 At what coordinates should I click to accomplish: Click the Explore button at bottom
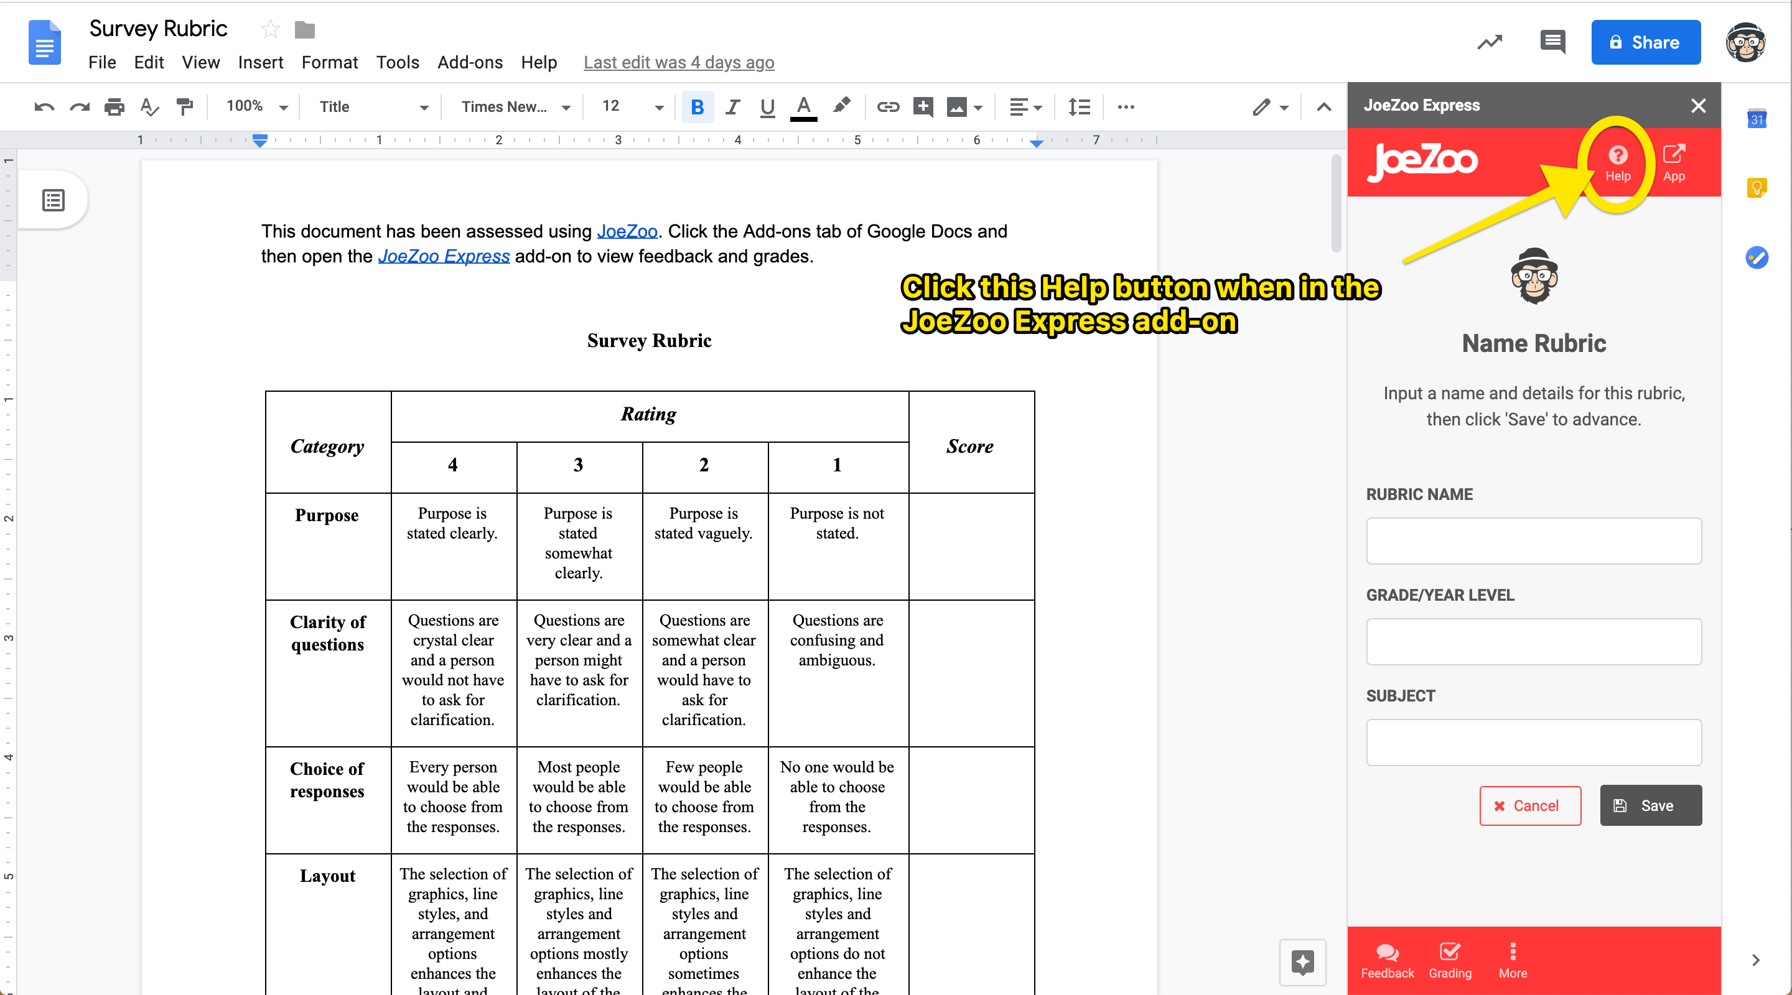(x=1302, y=962)
